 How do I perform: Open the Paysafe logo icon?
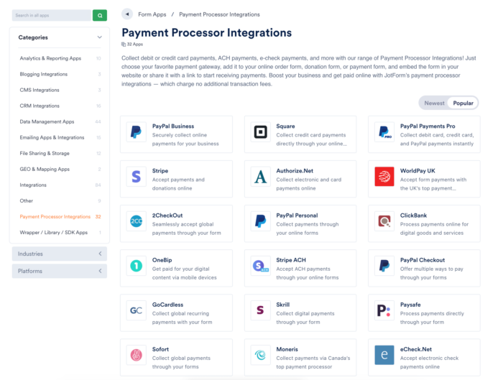[384, 310]
